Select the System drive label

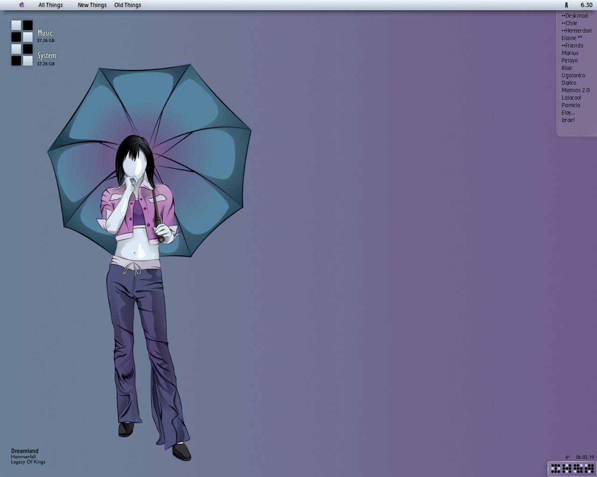click(47, 55)
